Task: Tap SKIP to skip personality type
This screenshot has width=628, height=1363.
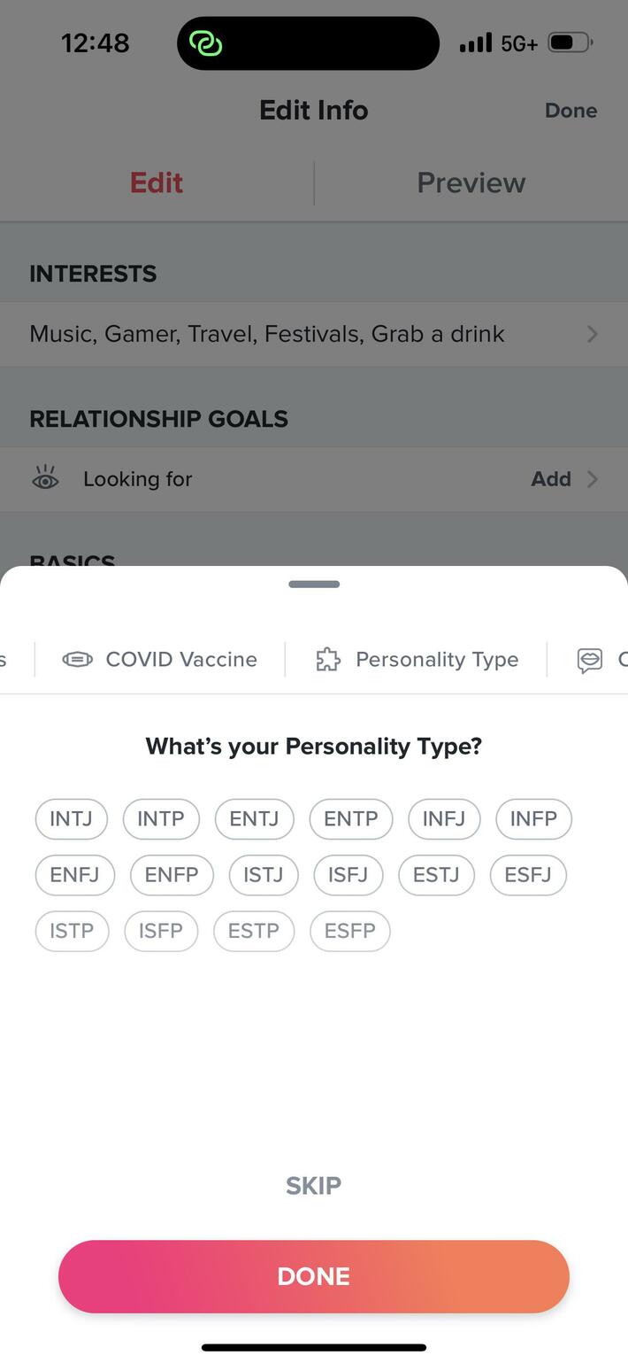Action: pyautogui.click(x=313, y=1185)
